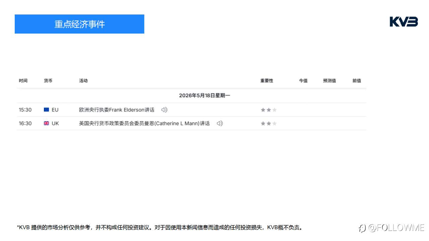Click the UK currency label
This screenshot has width=429, height=241.
(55, 123)
